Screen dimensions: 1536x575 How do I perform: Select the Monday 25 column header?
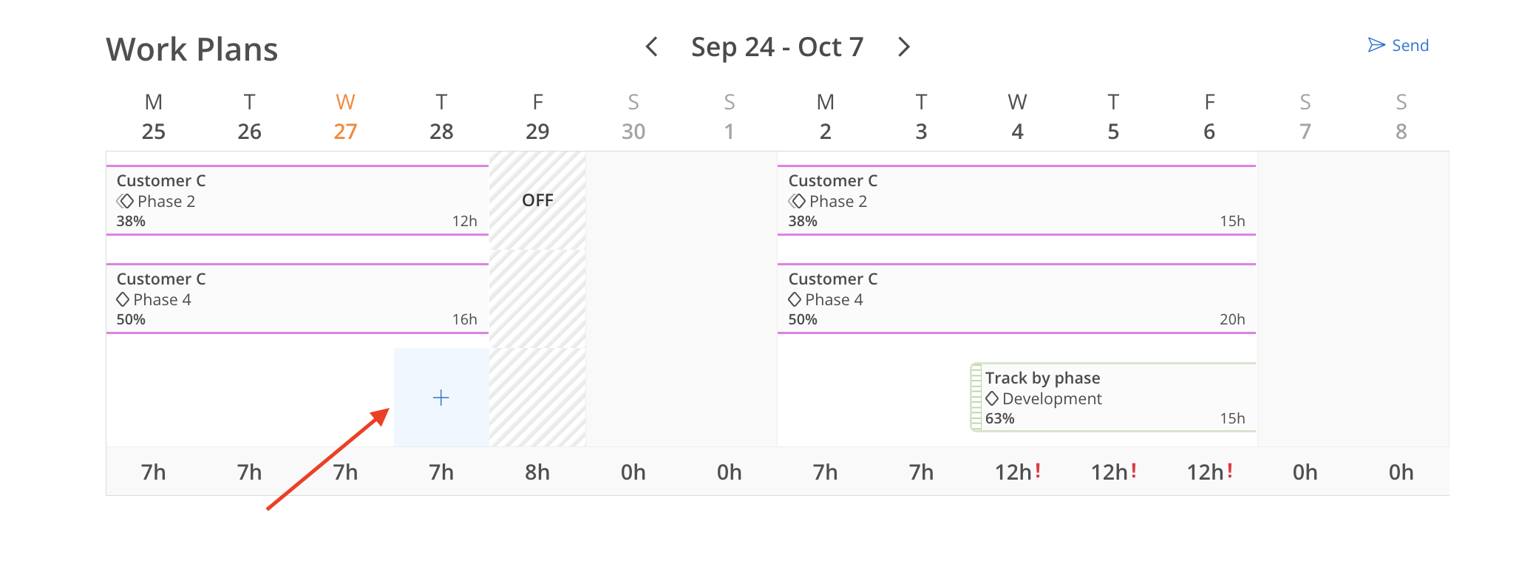coord(153,117)
